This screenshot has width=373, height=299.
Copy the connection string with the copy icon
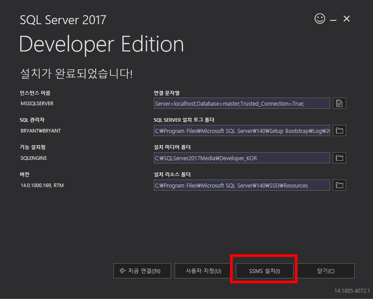coord(339,103)
